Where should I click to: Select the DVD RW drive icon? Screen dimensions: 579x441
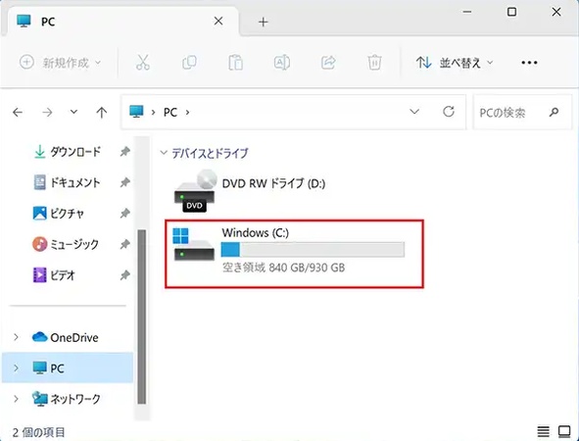pyautogui.click(x=195, y=190)
